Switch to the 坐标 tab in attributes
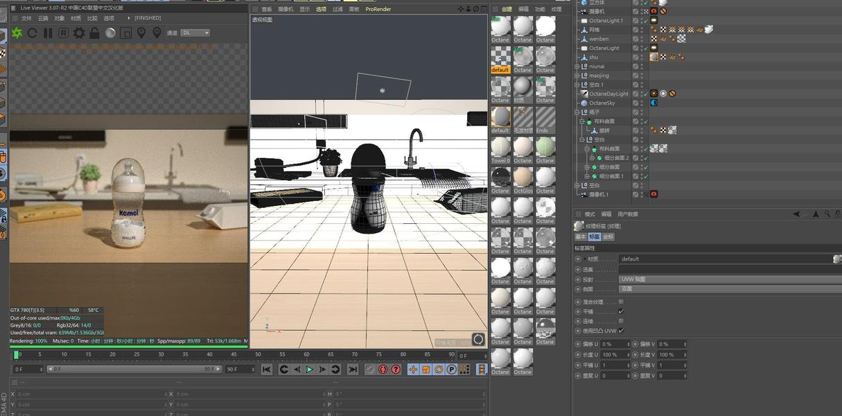842x416 pixels. point(608,237)
